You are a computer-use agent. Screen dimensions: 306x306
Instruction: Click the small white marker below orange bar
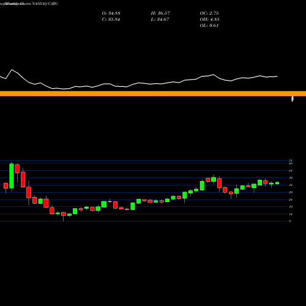coord(293,99)
